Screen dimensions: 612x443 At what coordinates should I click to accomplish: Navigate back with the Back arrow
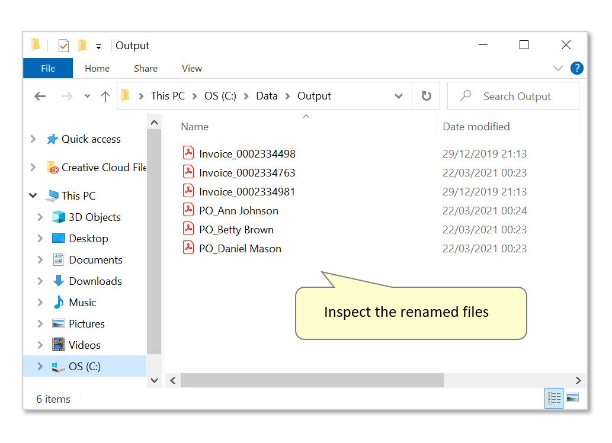coord(40,96)
